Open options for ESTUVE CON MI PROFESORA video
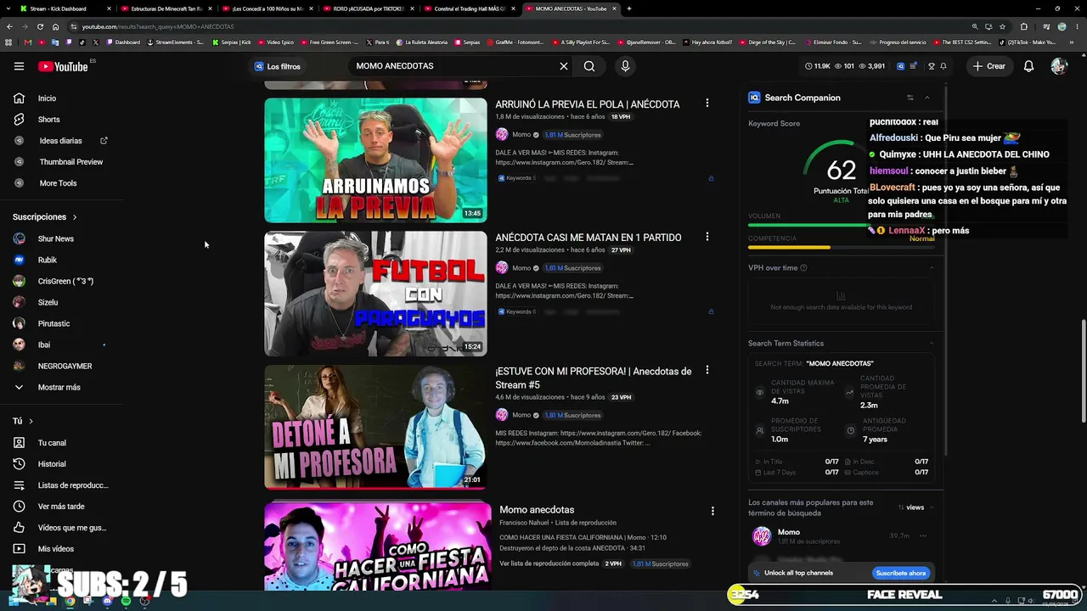 point(707,370)
